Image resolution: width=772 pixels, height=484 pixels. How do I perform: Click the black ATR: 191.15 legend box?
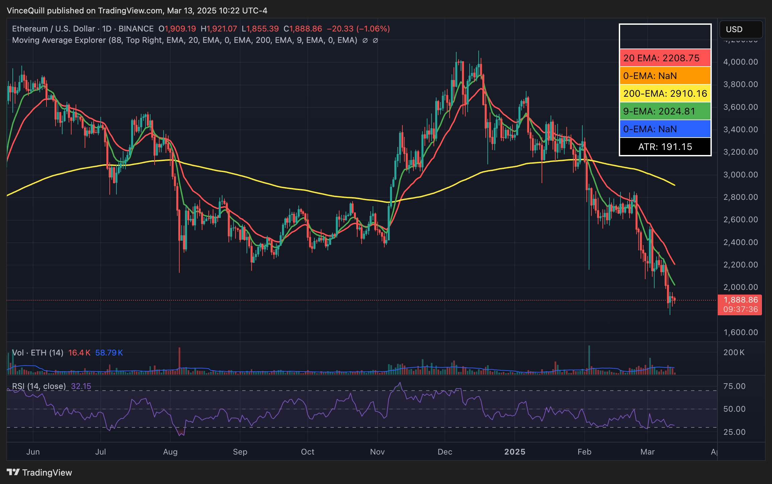(665, 147)
